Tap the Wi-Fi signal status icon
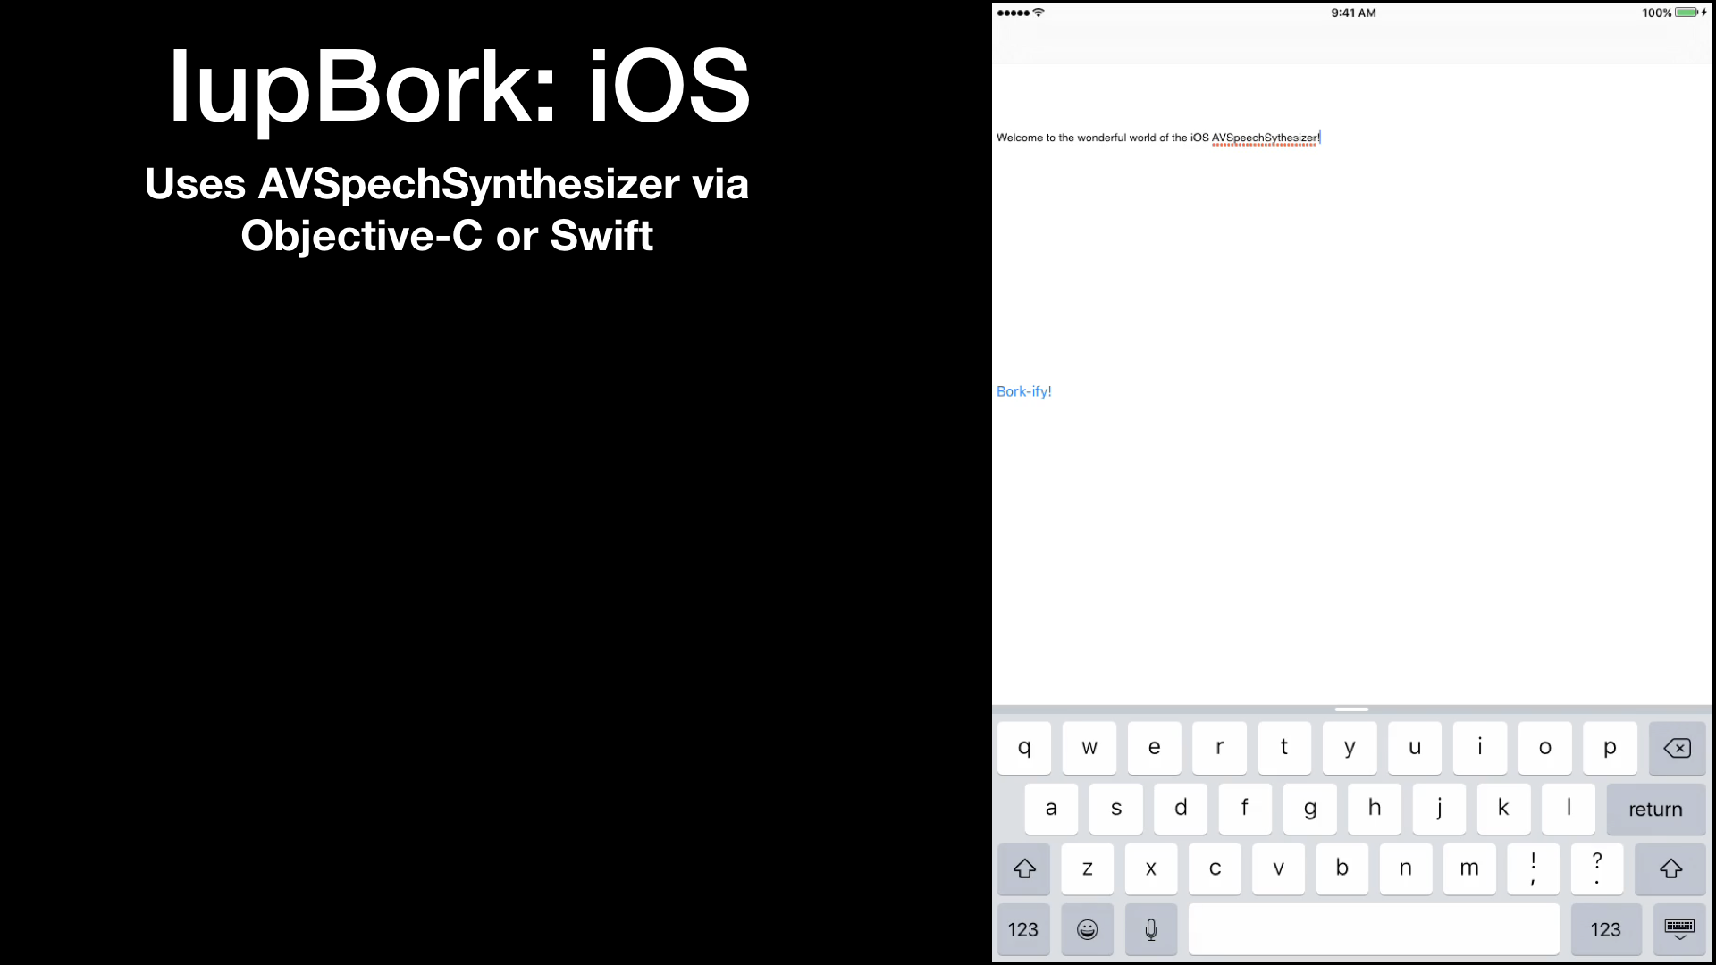 pyautogui.click(x=1039, y=13)
